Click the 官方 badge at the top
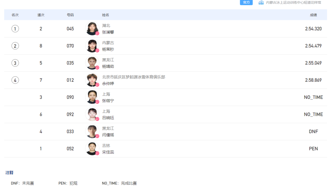 click(246, 2)
